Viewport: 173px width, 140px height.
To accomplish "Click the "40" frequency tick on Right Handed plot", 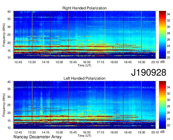I will 9,12.
